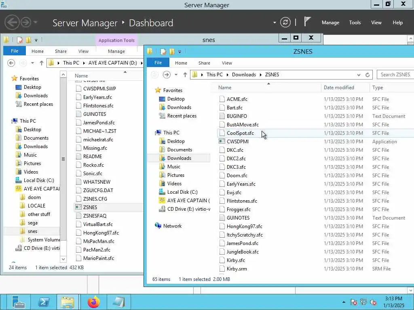Screen dimensions: 414x310
Task: Open Firefox from the taskbar
Action: 94,302
